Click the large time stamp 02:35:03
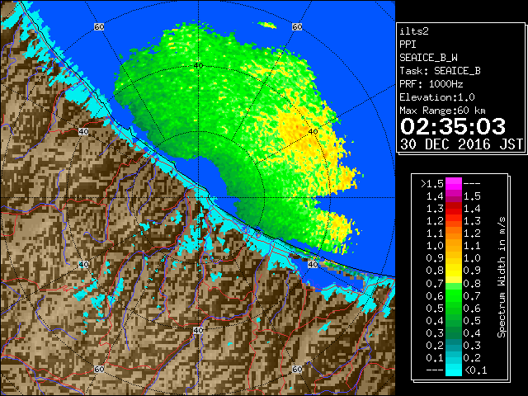This screenshot has width=528, height=396. (x=453, y=126)
